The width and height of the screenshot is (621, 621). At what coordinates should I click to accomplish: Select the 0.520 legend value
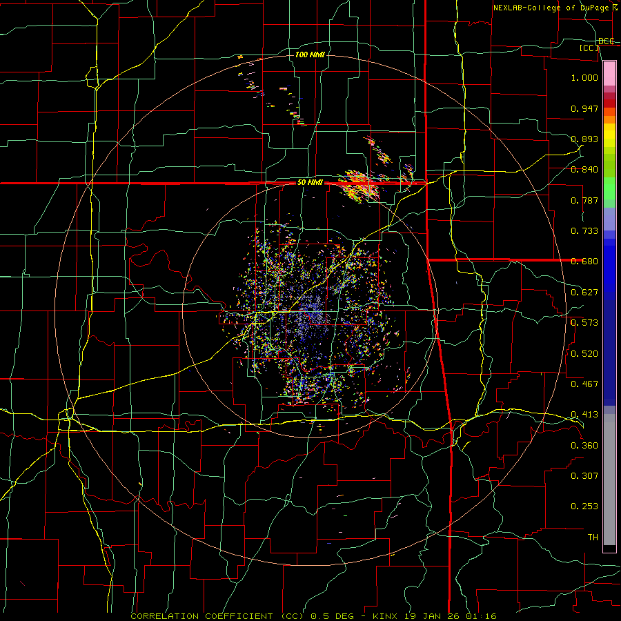pos(584,354)
